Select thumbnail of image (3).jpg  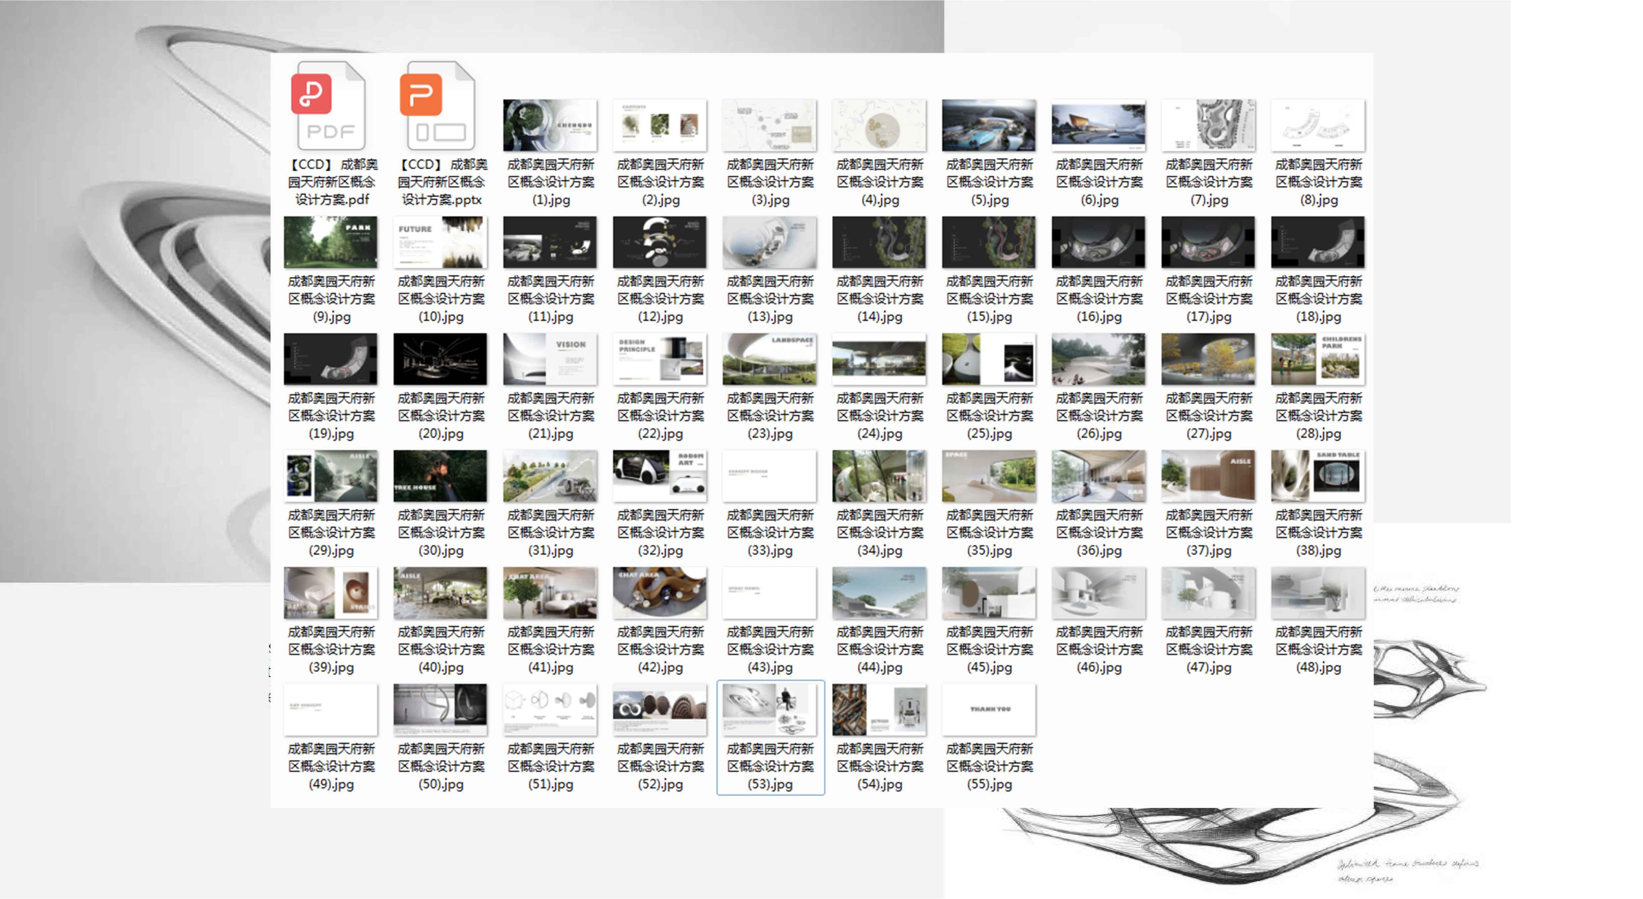coord(769,125)
